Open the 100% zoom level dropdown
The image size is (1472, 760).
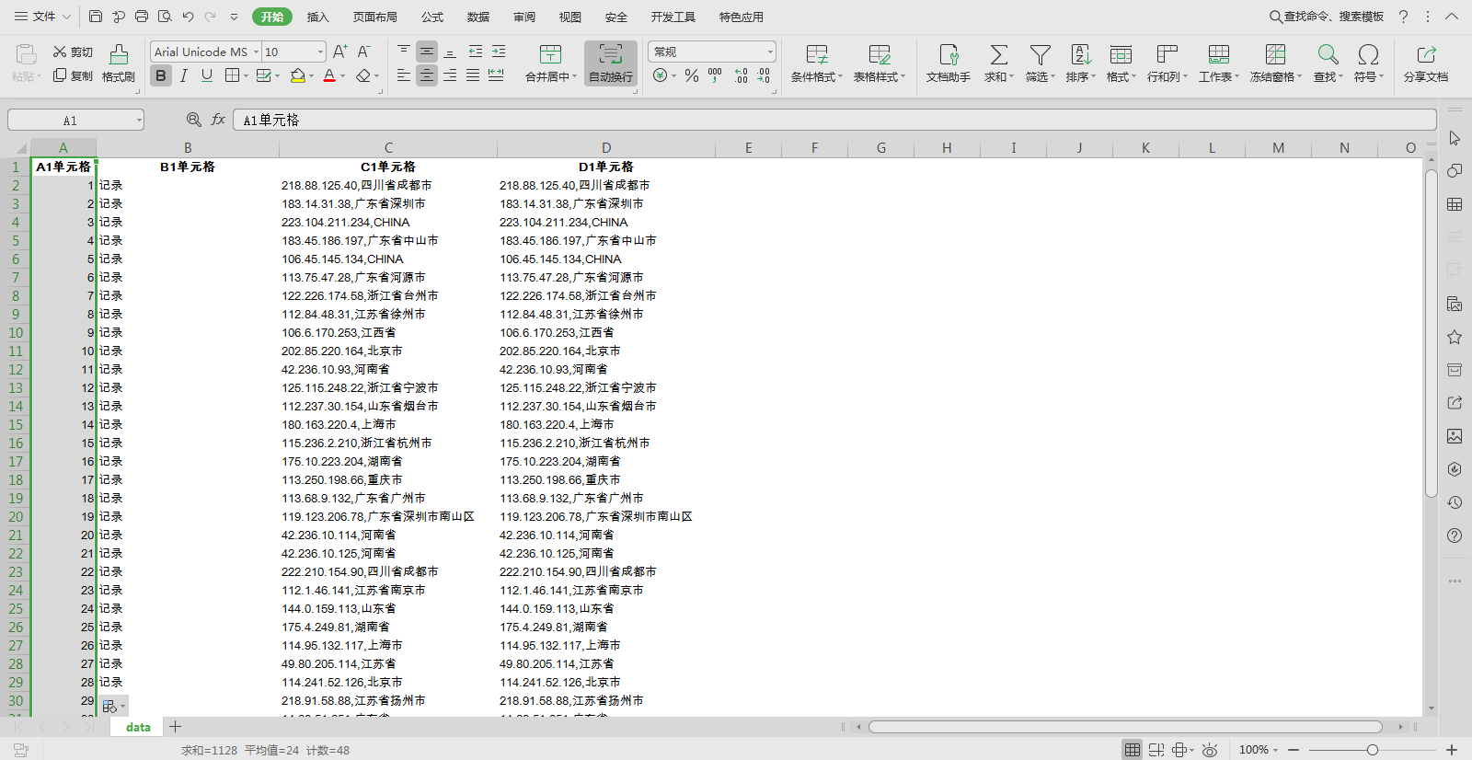[1259, 750]
